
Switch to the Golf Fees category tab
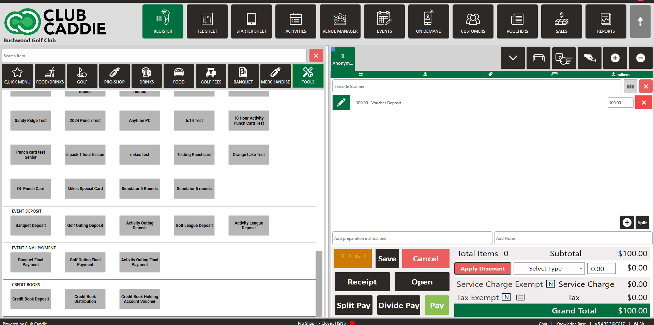click(x=211, y=76)
